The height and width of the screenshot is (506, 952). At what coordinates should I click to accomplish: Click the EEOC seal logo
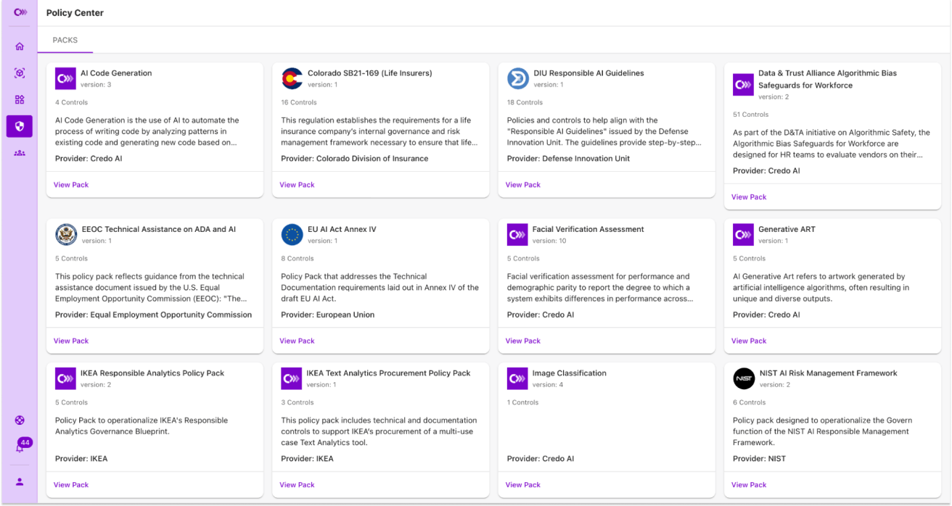(66, 234)
